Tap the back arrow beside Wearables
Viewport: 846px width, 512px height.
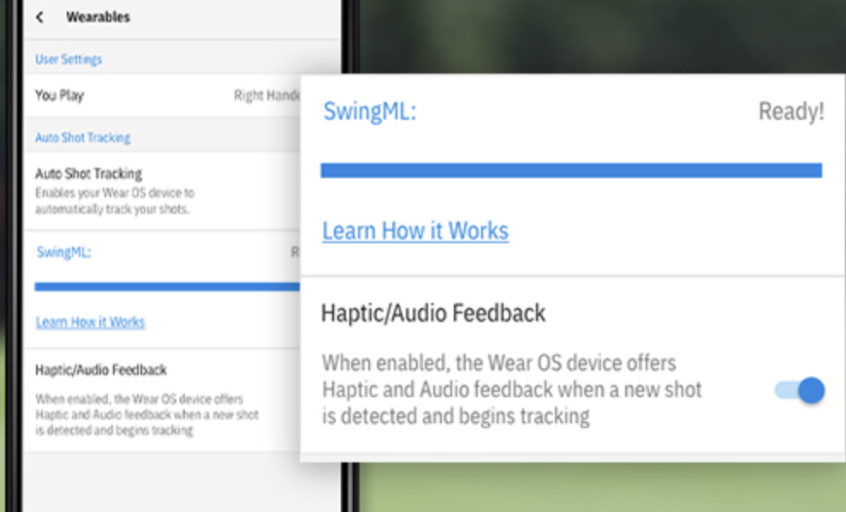[40, 17]
